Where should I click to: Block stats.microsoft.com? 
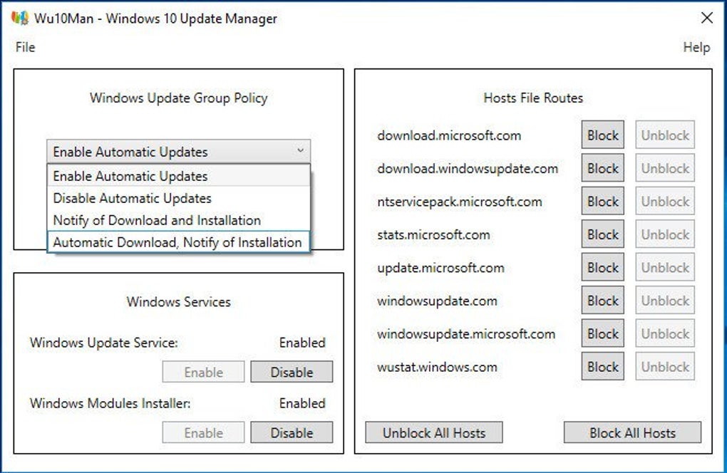click(x=603, y=234)
